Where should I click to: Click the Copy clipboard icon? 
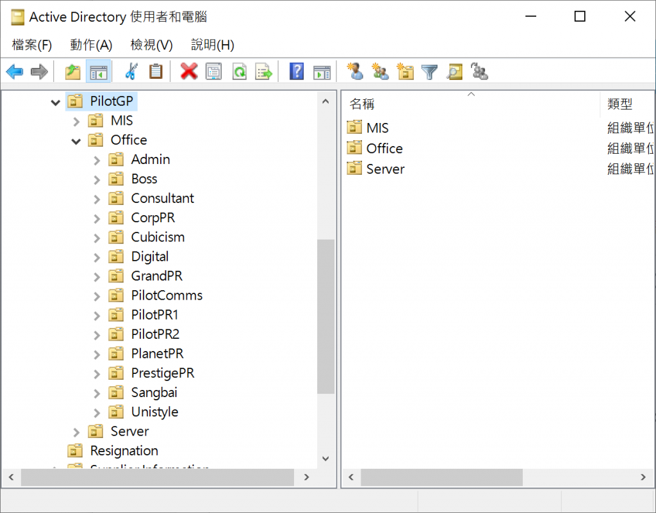click(156, 72)
